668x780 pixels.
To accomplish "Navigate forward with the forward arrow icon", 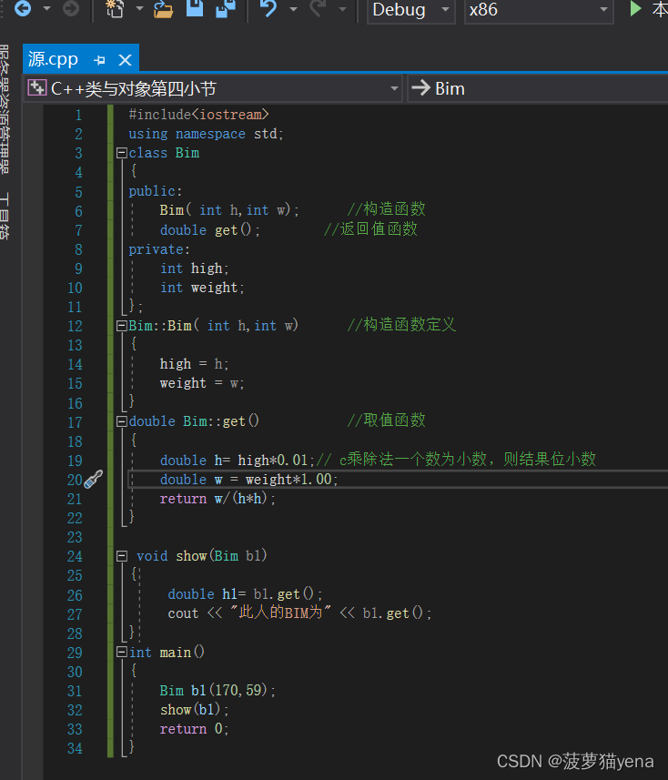I will point(71,8).
